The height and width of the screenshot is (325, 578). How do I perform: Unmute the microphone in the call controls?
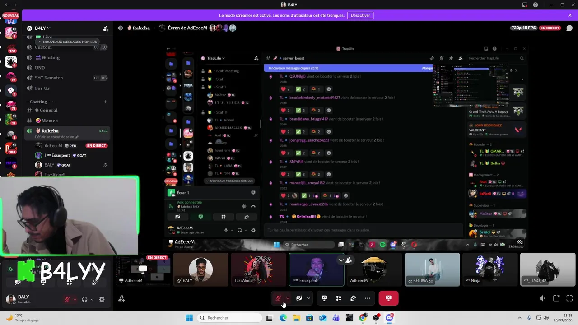pyautogui.click(x=278, y=298)
